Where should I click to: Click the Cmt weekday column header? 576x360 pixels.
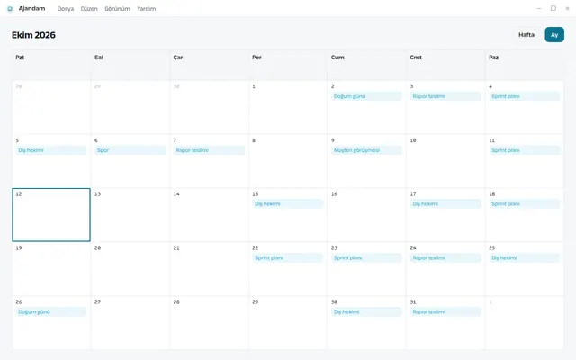coord(445,65)
